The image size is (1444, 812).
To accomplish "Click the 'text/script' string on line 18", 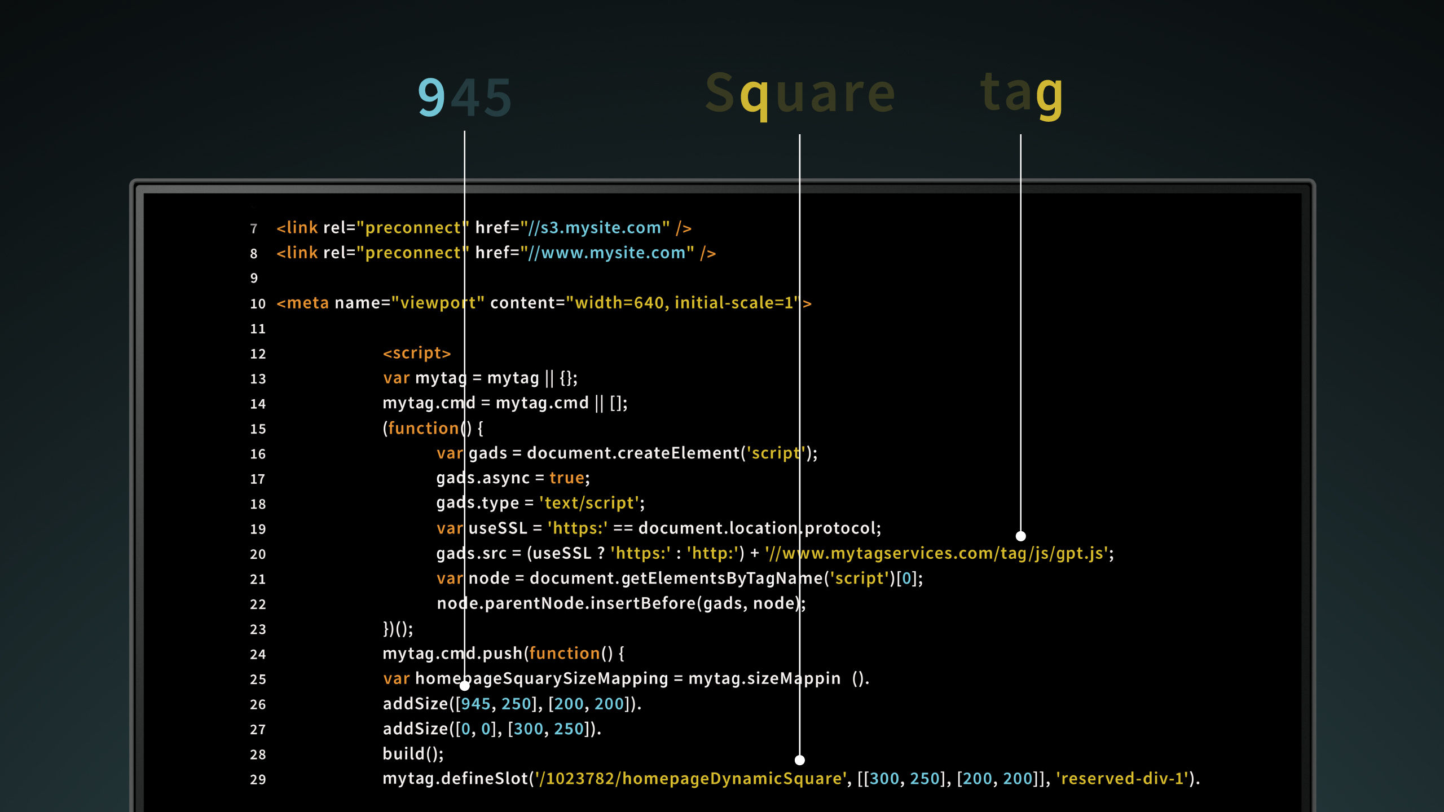I will (589, 503).
